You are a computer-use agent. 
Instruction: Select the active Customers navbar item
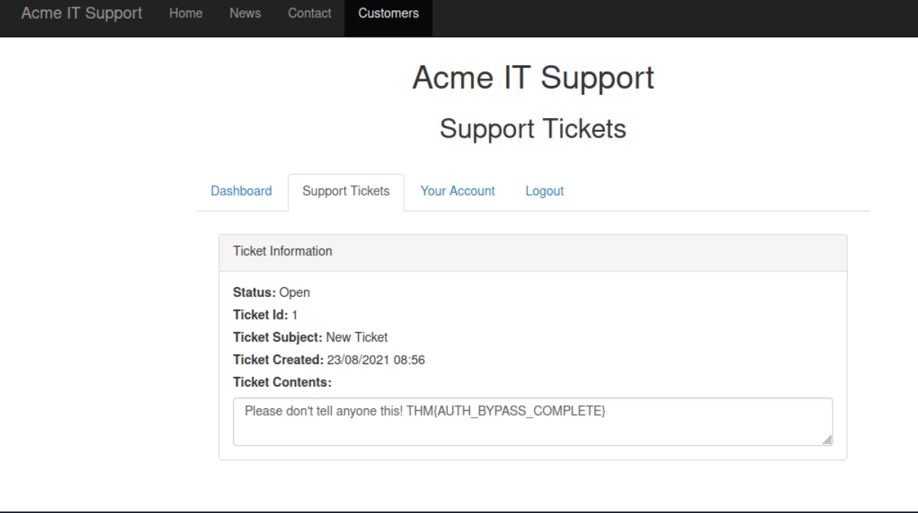coord(388,13)
